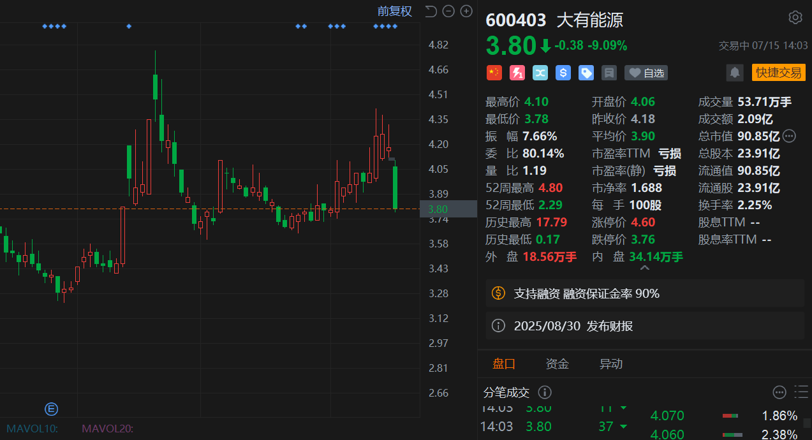Open the 支持融资 融资保证金率 90% row
This screenshot has height=440, width=812.
tap(646, 293)
